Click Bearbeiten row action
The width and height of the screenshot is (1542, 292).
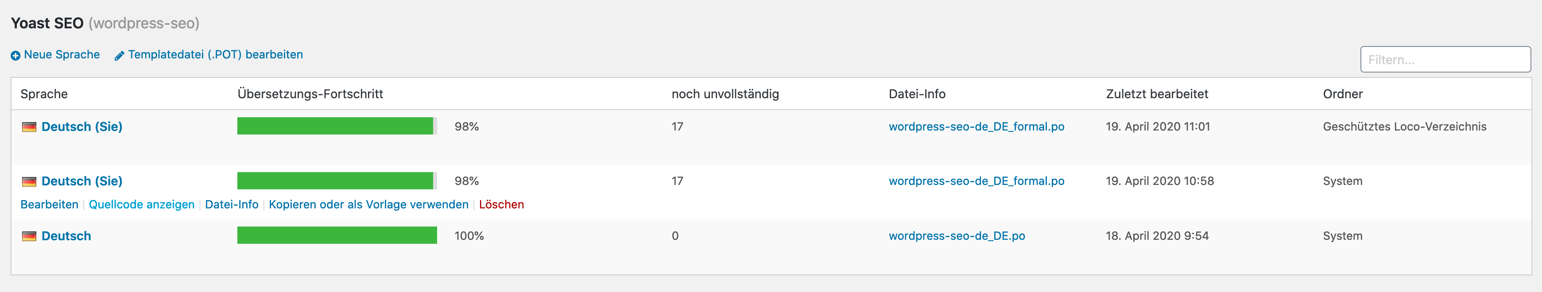pyautogui.click(x=49, y=205)
